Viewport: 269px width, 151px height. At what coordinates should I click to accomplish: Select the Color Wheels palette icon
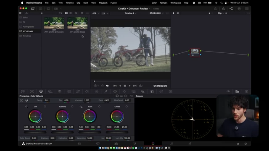click(x=41, y=91)
